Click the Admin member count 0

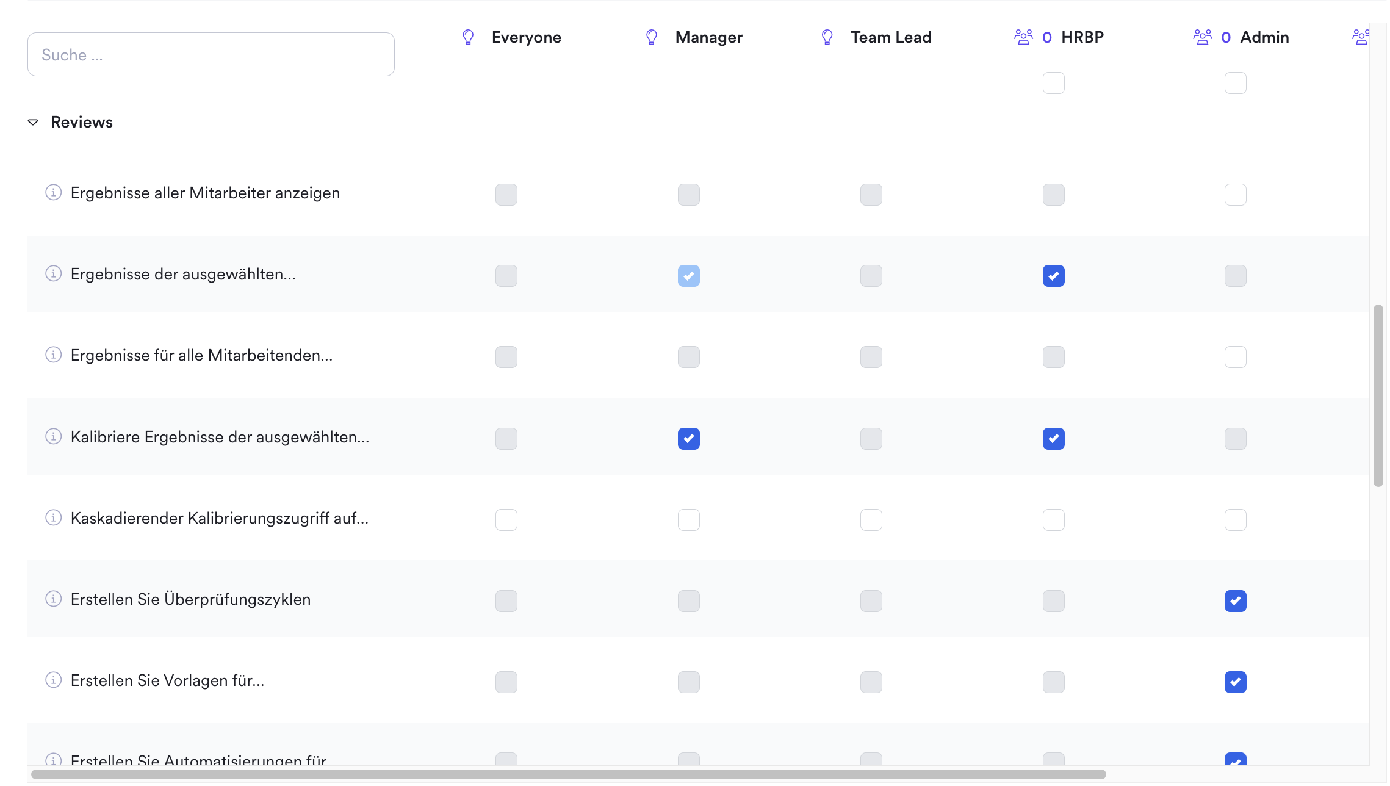pyautogui.click(x=1226, y=38)
